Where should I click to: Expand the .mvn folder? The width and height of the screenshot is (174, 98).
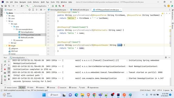coord(7,19)
